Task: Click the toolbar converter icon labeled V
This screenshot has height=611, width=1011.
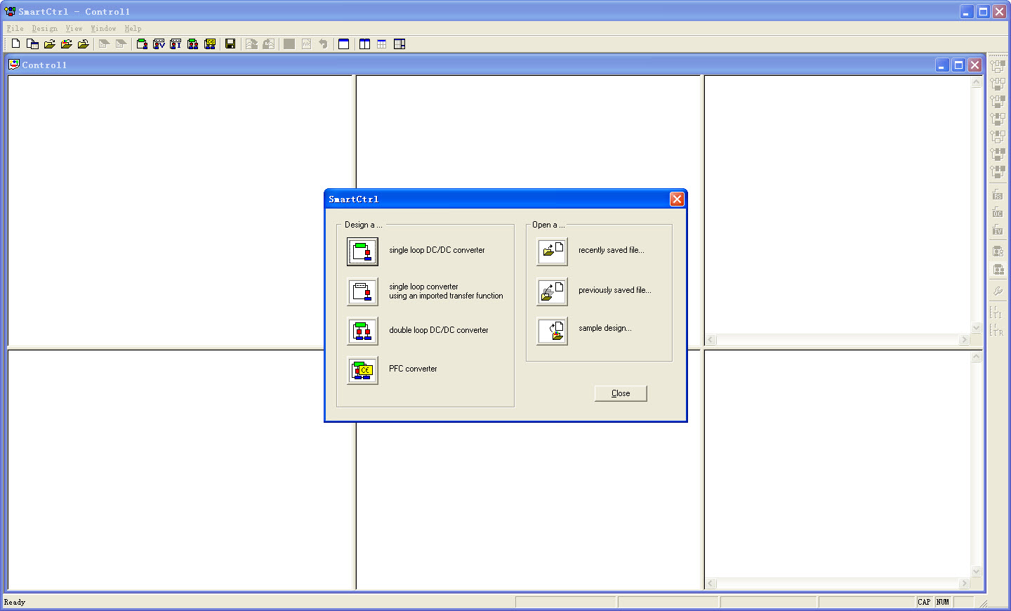Action: tap(159, 44)
